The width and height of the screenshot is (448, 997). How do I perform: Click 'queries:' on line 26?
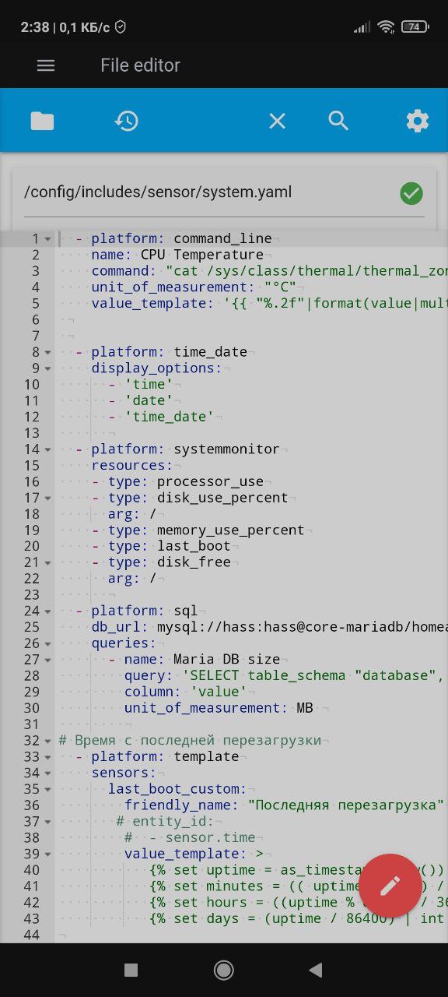click(124, 643)
